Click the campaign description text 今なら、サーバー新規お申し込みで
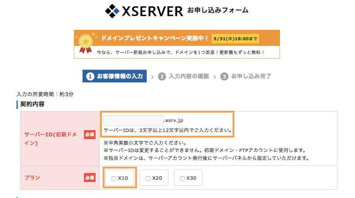This screenshot has width=355, height=198. click(180, 53)
